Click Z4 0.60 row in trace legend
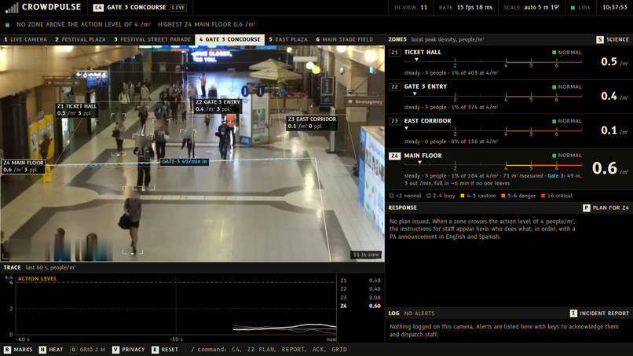This screenshot has height=356, width=633. tap(360, 306)
